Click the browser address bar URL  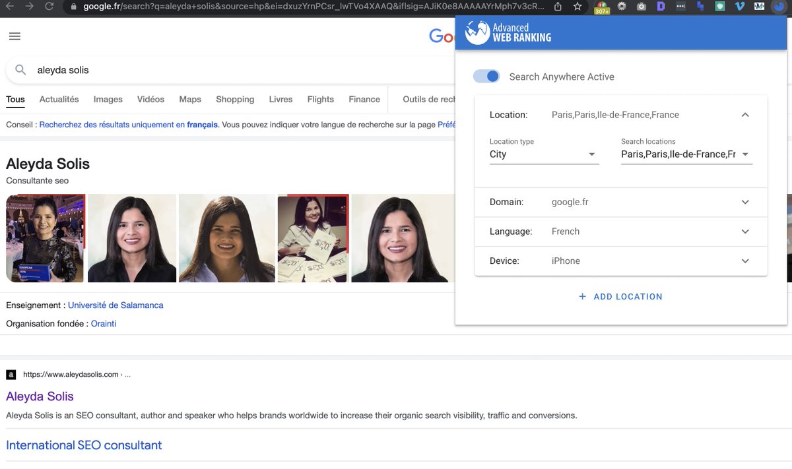click(x=313, y=7)
